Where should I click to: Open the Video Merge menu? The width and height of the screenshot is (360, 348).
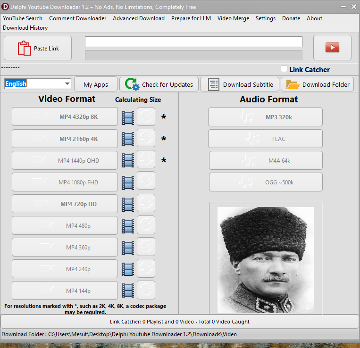(x=233, y=18)
